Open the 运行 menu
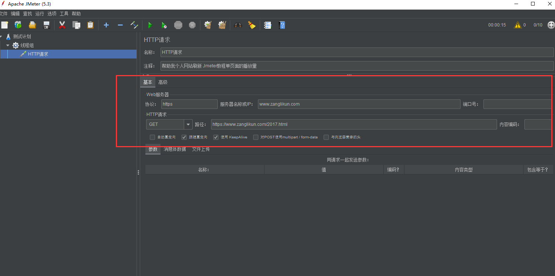The width and height of the screenshot is (555, 276). coord(39,14)
